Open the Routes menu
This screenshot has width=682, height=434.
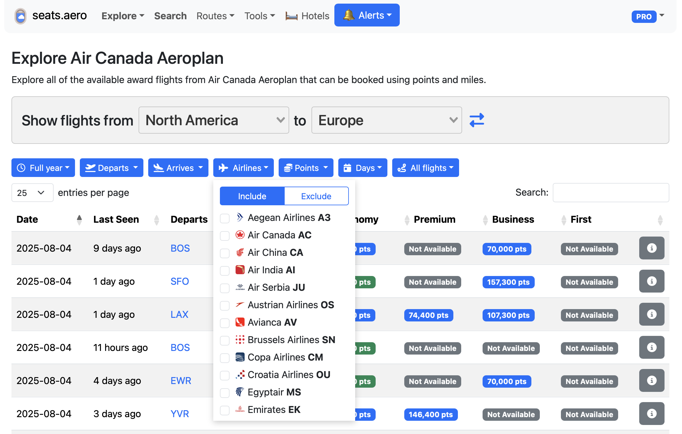tap(215, 16)
